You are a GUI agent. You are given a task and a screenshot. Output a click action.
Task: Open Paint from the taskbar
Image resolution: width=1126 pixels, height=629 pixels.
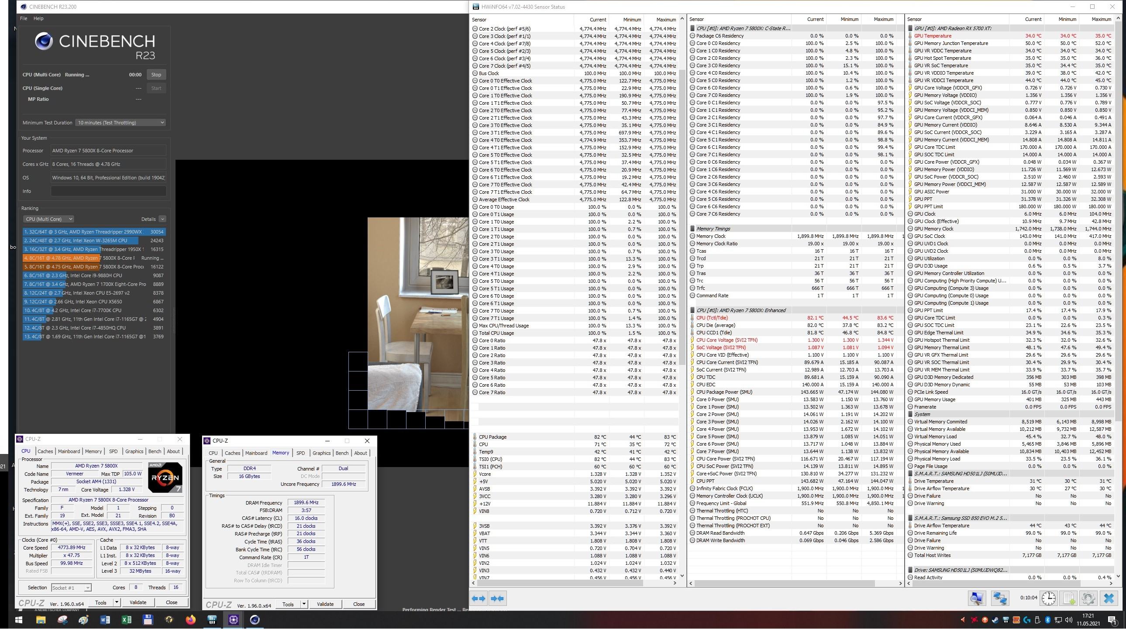click(x=83, y=620)
